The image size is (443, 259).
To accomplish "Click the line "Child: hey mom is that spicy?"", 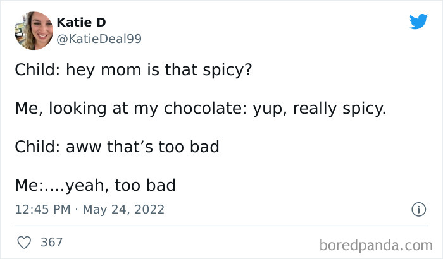I will pos(133,69).
